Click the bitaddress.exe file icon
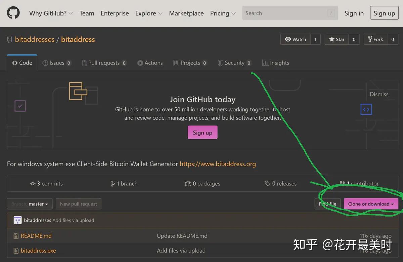Viewport: 403px width, 262px height. pos(16,251)
